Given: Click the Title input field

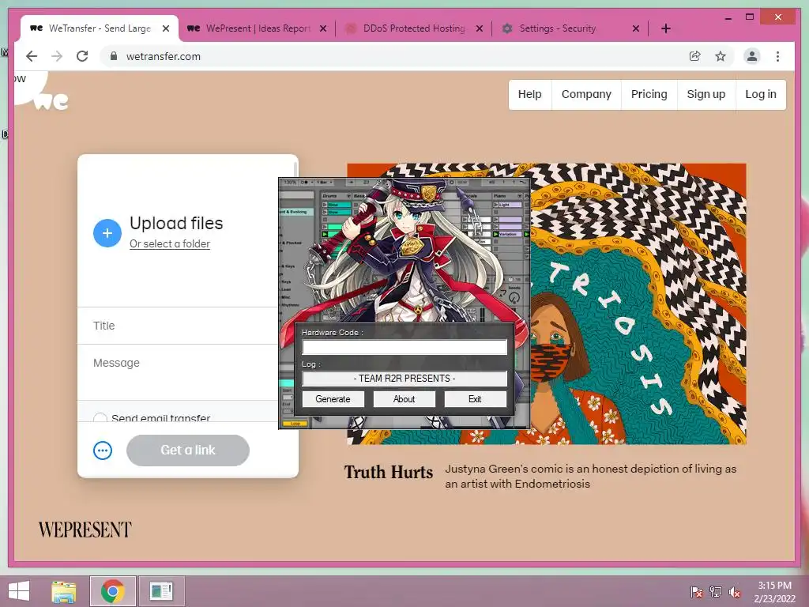Looking at the screenshot, I should [x=178, y=326].
